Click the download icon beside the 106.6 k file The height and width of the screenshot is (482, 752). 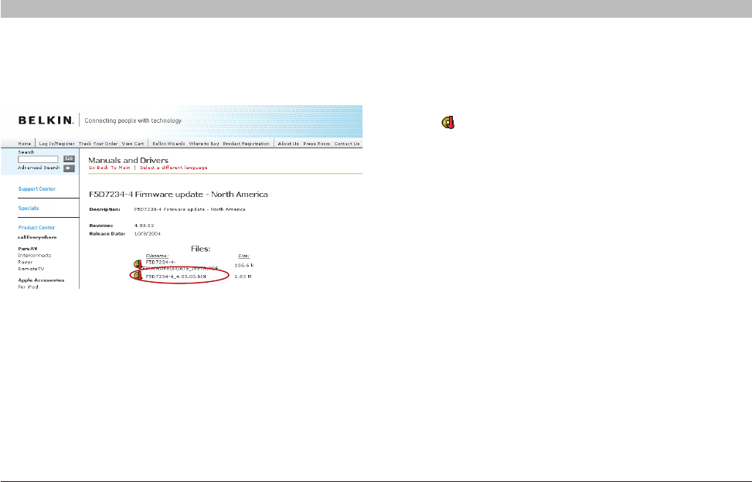(138, 264)
